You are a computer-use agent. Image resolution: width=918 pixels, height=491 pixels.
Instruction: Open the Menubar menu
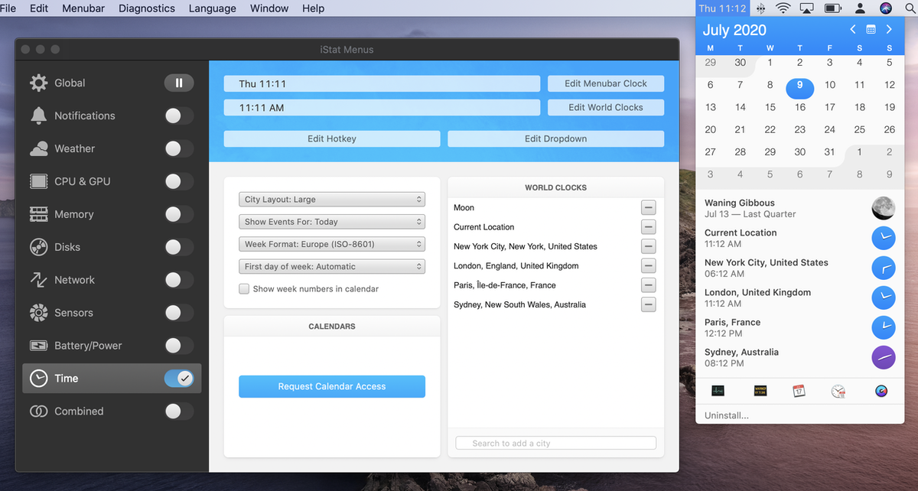coord(83,8)
